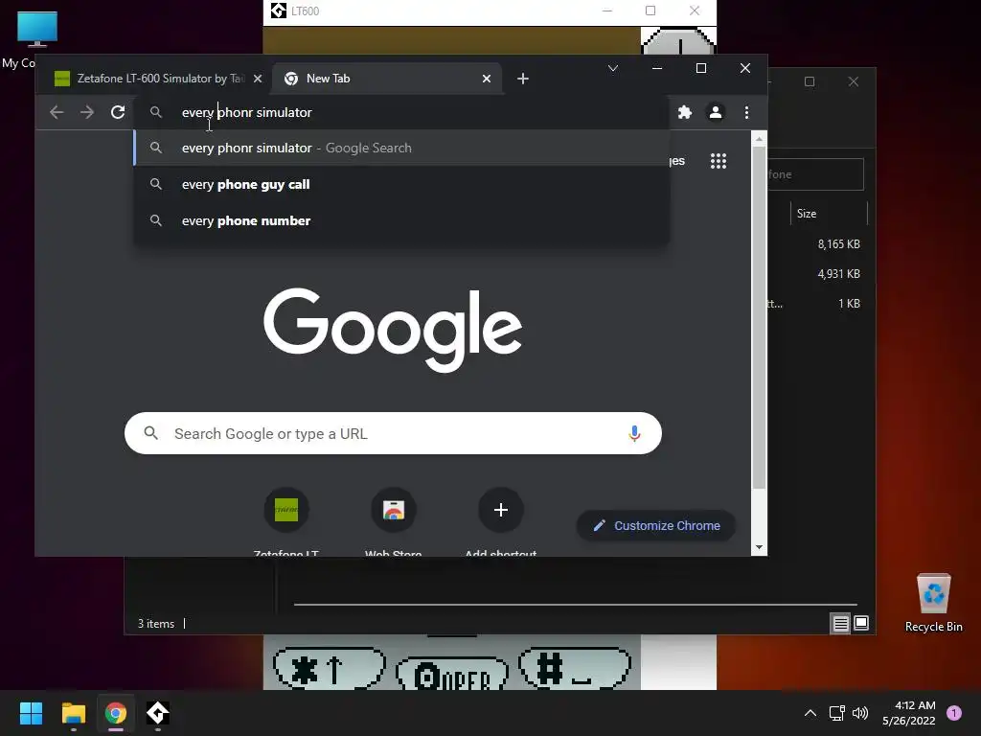Close the Zetafone LT-600 Simulator tab

257,79
